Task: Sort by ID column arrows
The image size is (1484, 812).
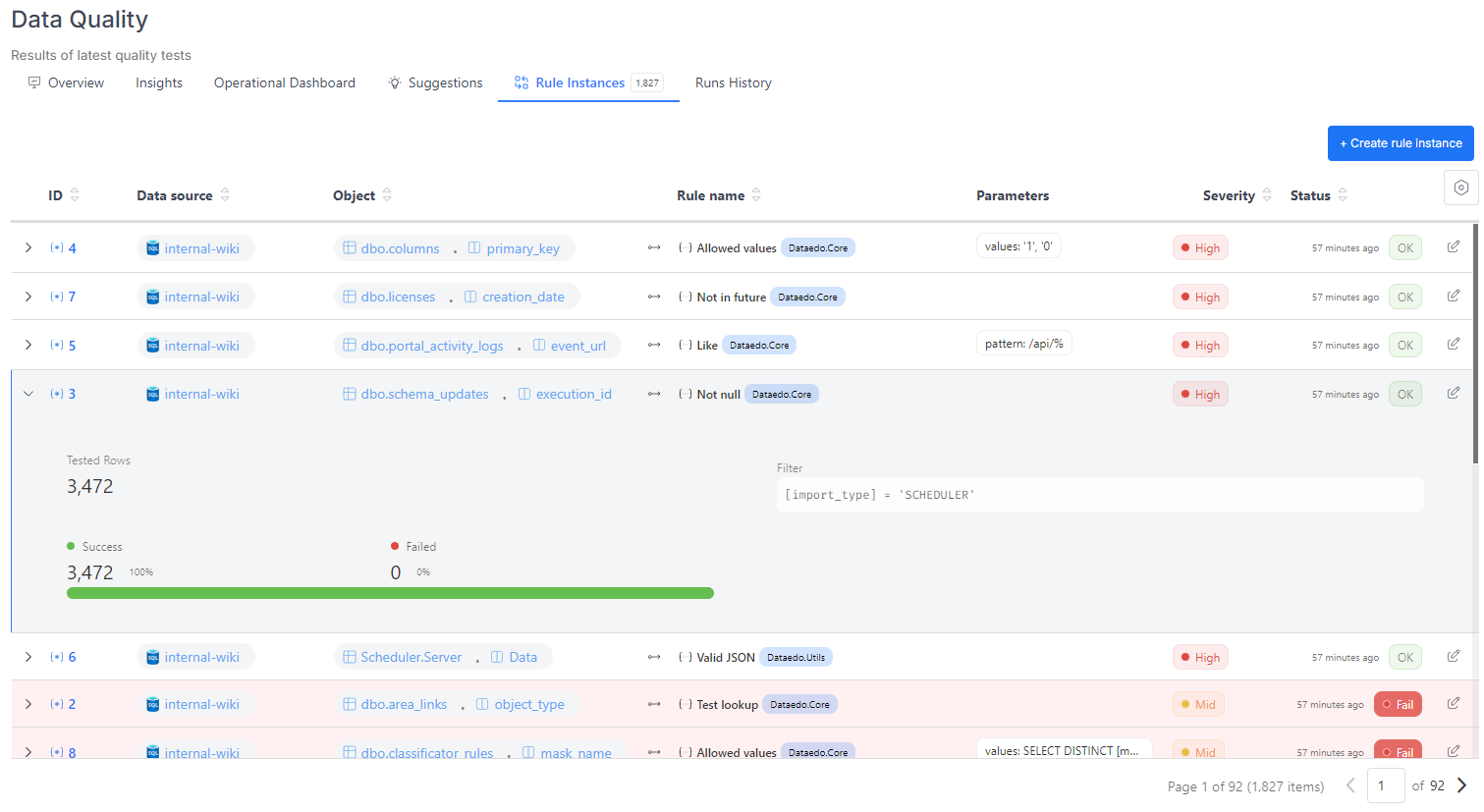Action: coord(75,195)
